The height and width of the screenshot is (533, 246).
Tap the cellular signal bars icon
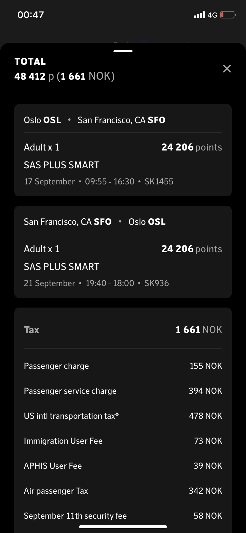click(x=199, y=15)
